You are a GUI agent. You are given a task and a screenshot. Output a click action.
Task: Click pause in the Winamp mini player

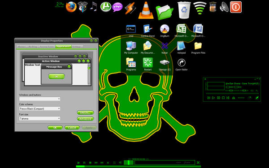coord(219,98)
